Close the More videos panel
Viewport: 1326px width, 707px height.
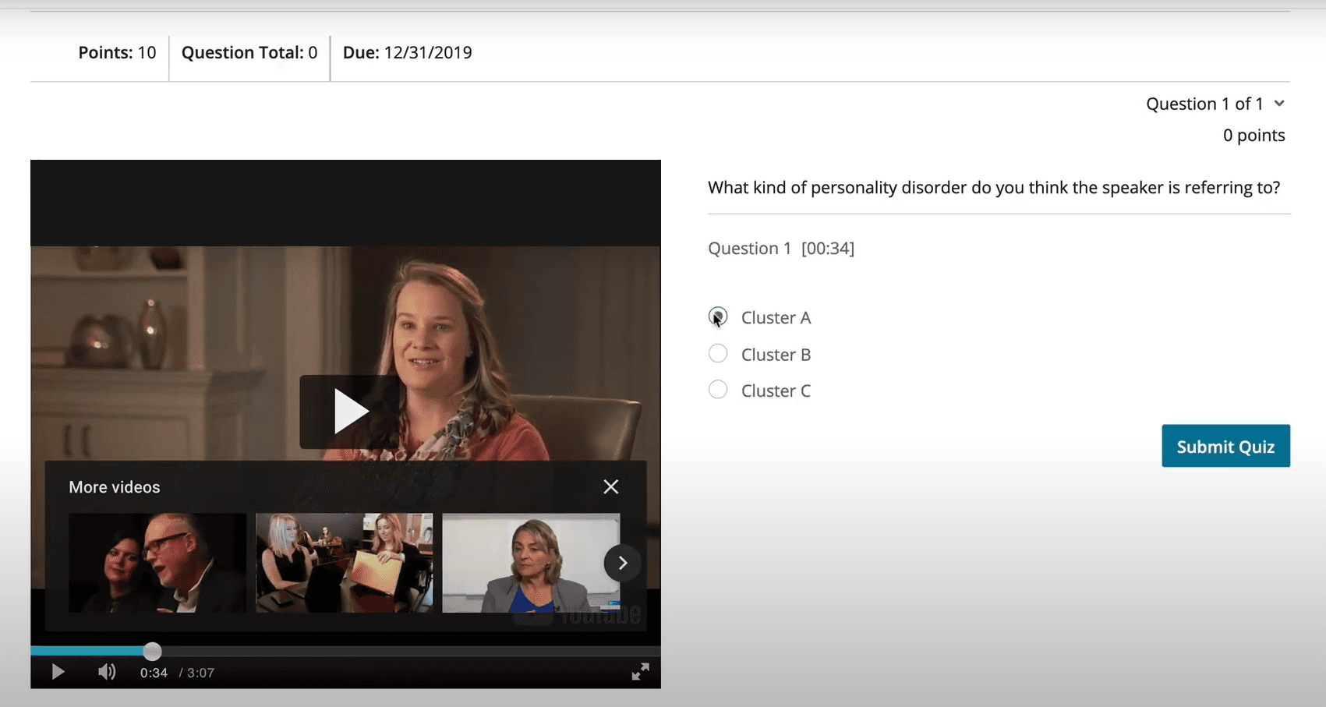(x=610, y=487)
